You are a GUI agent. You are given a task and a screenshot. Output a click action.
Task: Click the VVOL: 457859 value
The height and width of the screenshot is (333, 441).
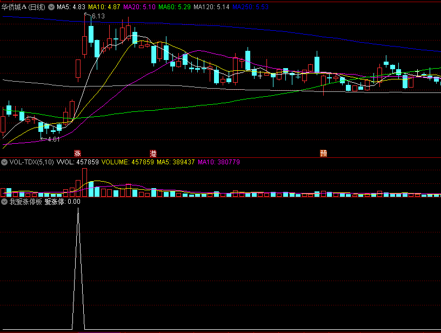click(x=78, y=162)
